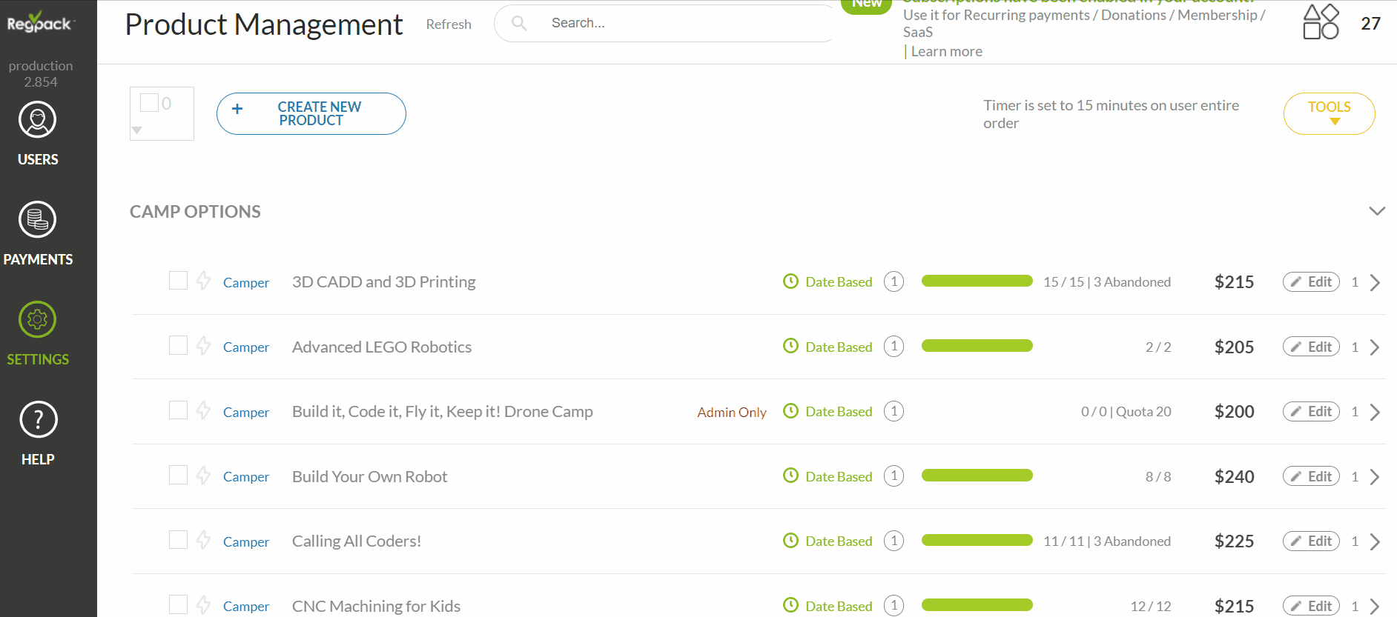The image size is (1397, 617).
Task: Open the TOOLS dropdown menu
Action: pyautogui.click(x=1329, y=113)
